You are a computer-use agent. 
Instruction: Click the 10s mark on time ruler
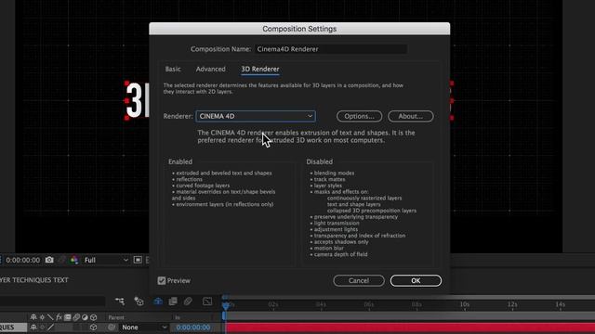[465, 304]
